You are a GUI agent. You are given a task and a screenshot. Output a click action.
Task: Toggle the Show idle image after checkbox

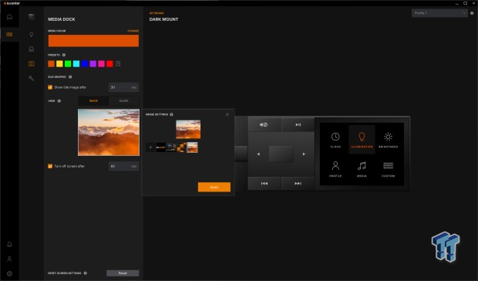[50, 87]
